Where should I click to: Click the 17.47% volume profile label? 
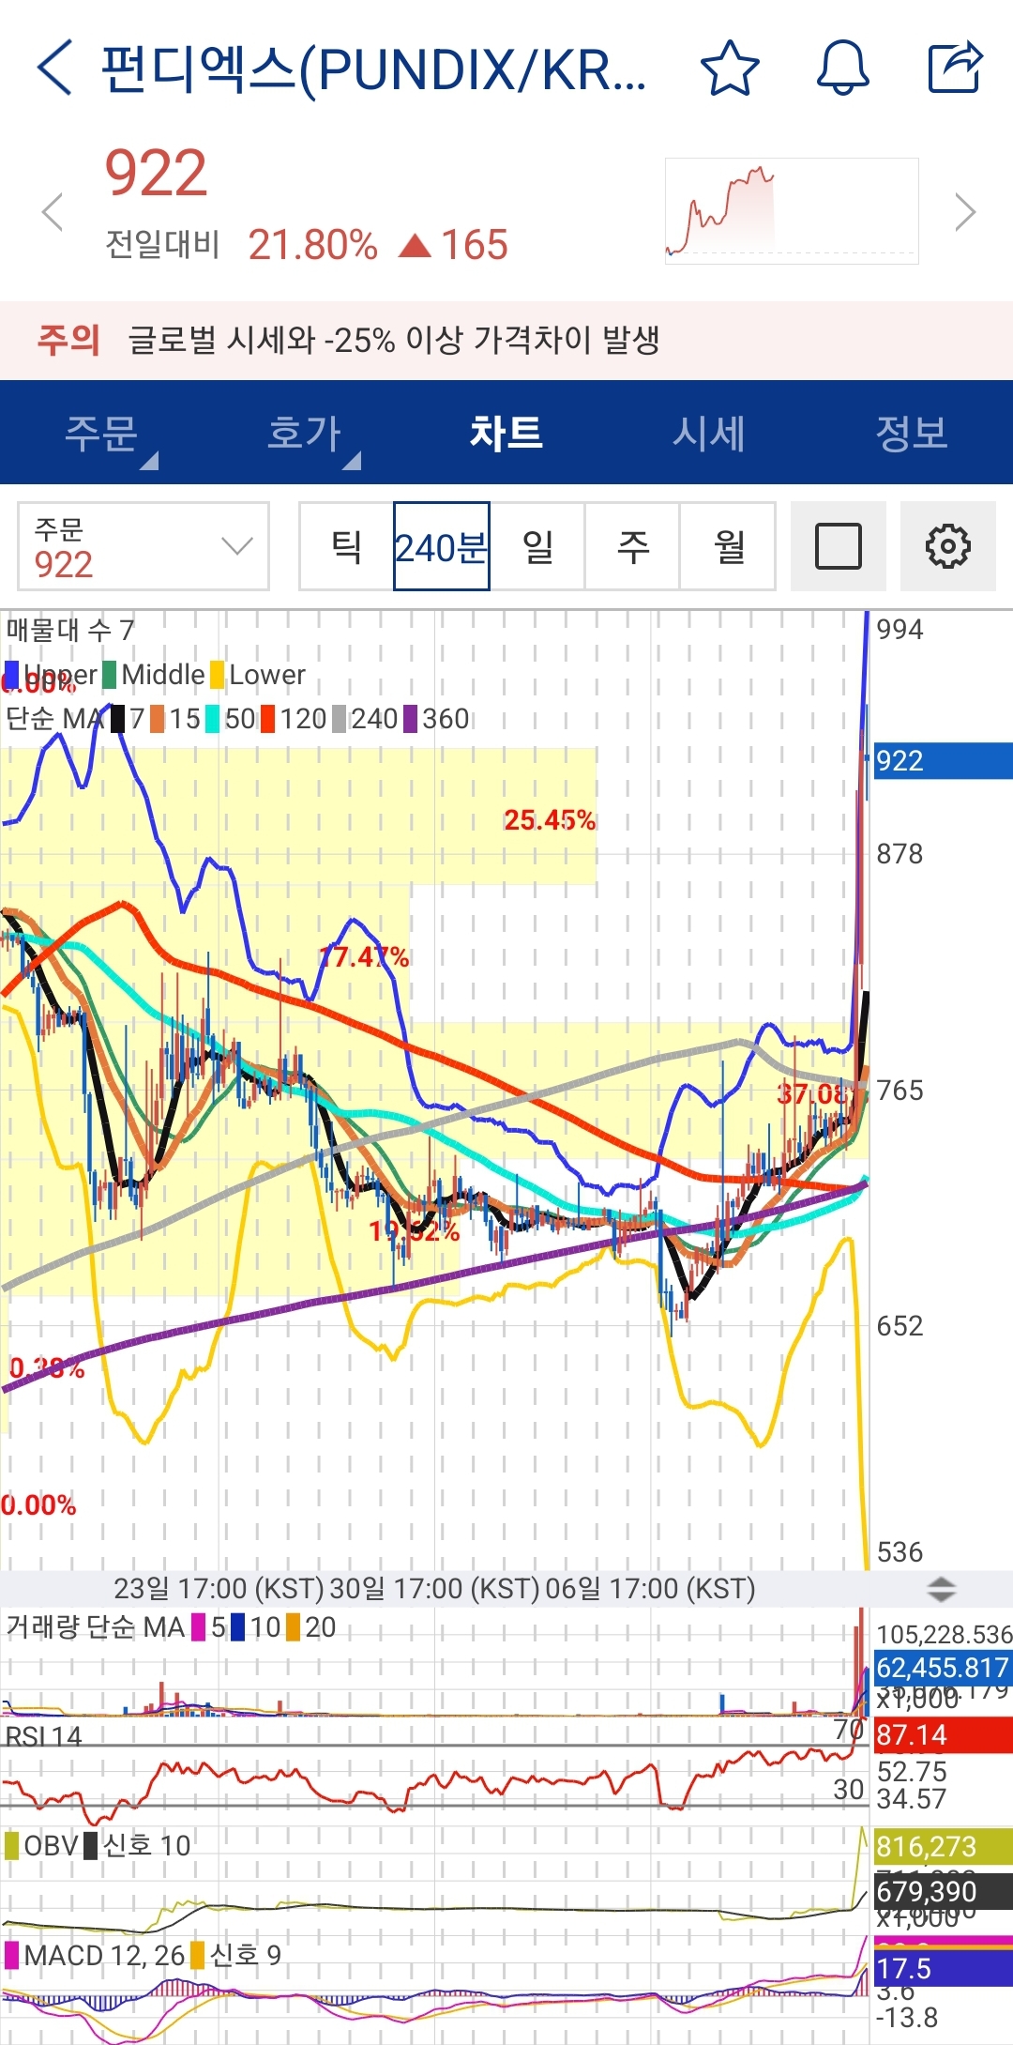point(364,957)
